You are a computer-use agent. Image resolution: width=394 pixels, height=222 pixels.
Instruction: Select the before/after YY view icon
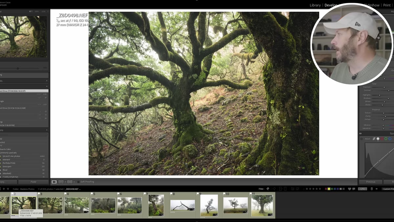click(70, 182)
